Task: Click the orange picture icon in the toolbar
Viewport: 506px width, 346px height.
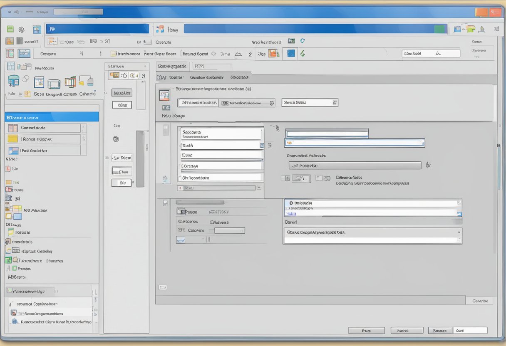Action: tap(273, 53)
